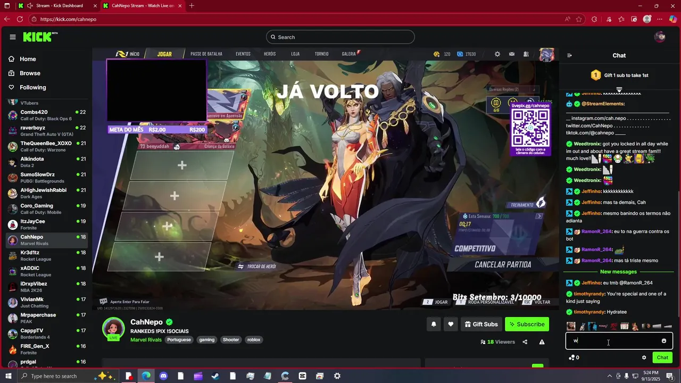Screen dimensions: 681x383
Task: Open Discord from the taskbar
Action: (x=163, y=376)
